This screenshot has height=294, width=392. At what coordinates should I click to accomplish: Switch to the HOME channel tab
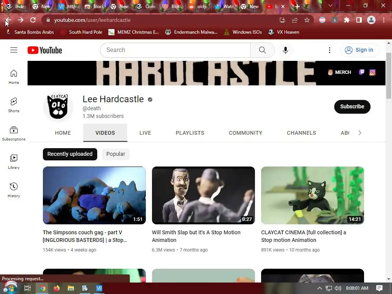click(x=63, y=133)
